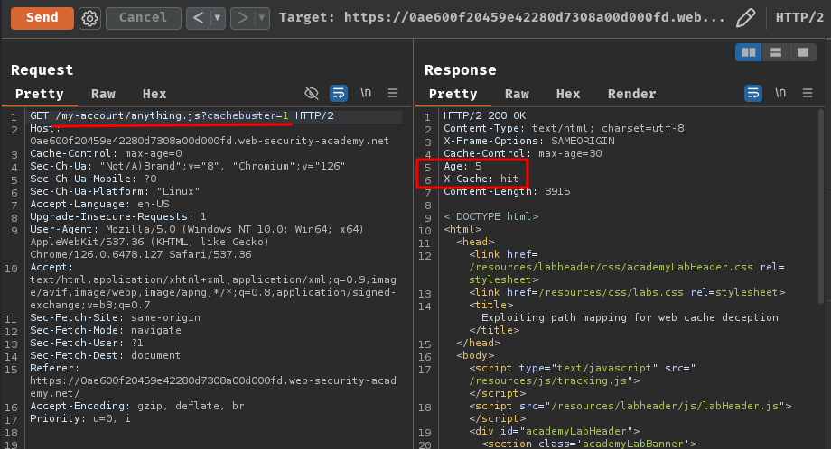
Task: Switch to response Raw tab
Action: pos(517,94)
